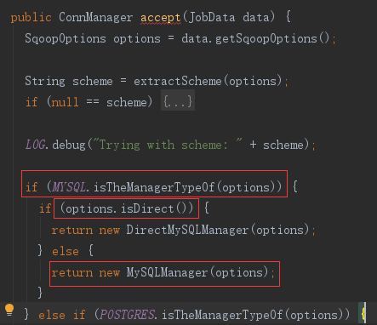Click the LOG field reference
Image resolution: width=377 pixels, height=325 pixels.
point(35,145)
